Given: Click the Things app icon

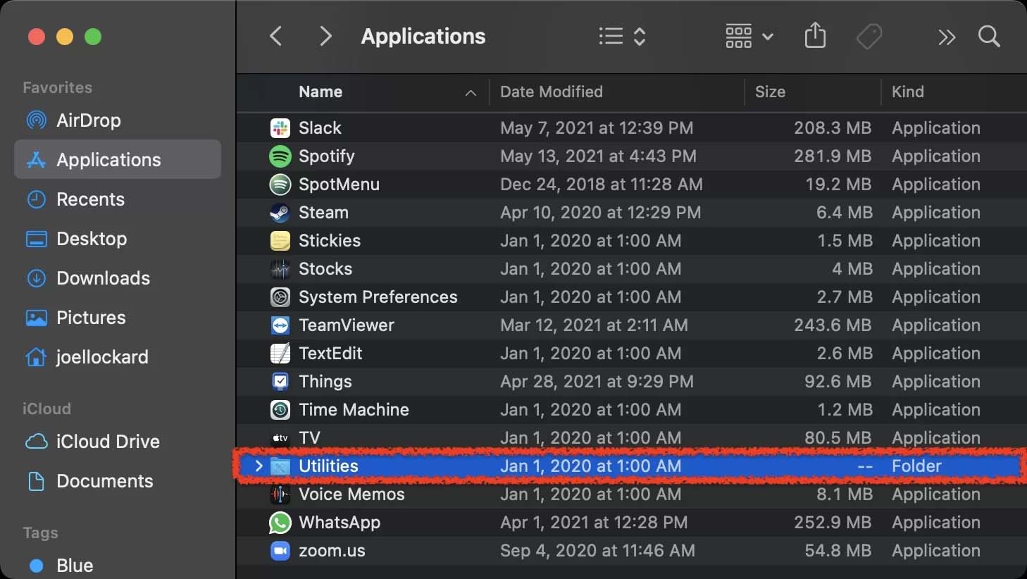Looking at the screenshot, I should pyautogui.click(x=280, y=382).
